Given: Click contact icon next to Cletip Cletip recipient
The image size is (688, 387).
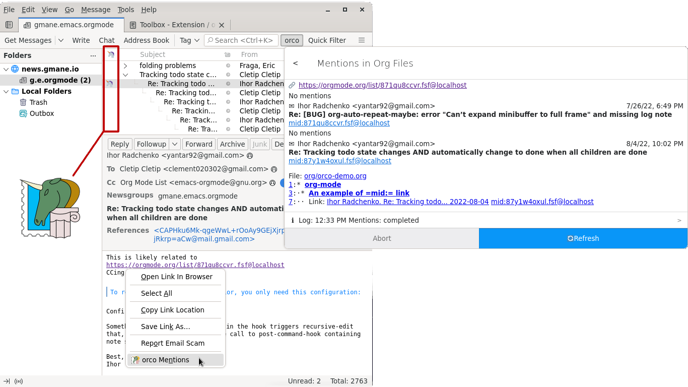Looking at the screenshot, I should [x=274, y=169].
